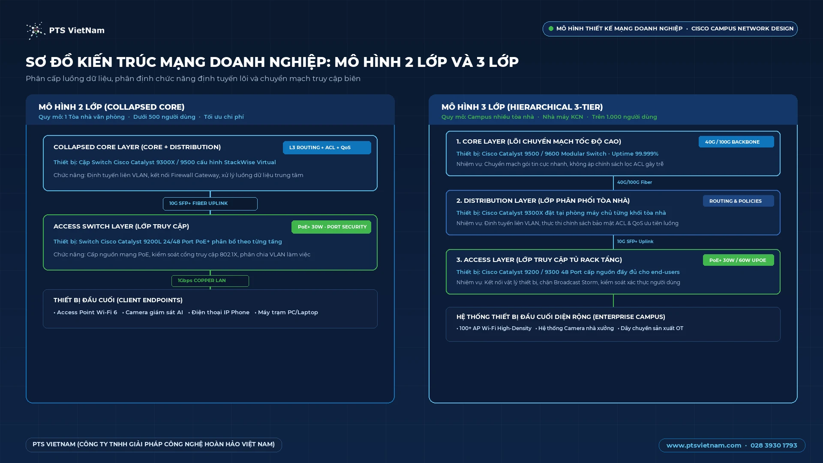
Task: Click the THIẾT BỊ ĐẦU CUỐI (CLIENT ENDPOINTS) heading
Action: pos(118,300)
